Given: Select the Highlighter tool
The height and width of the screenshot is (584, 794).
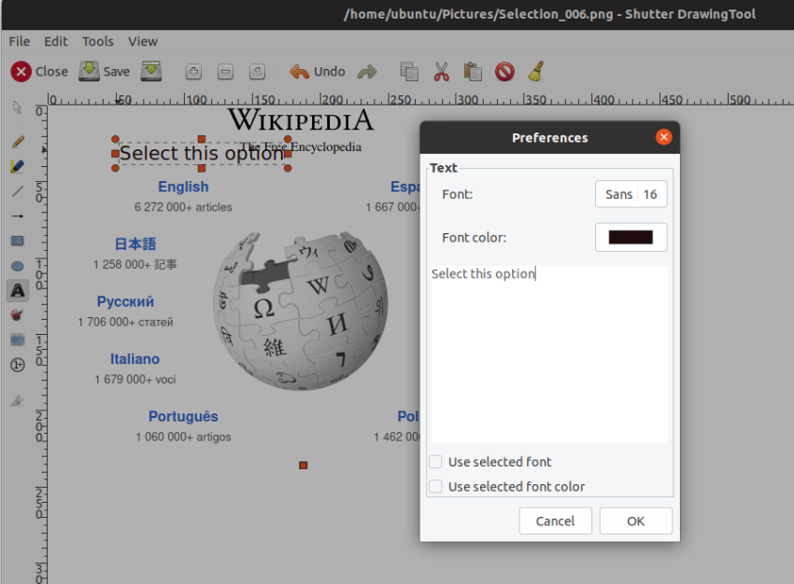Looking at the screenshot, I should pyautogui.click(x=17, y=166).
